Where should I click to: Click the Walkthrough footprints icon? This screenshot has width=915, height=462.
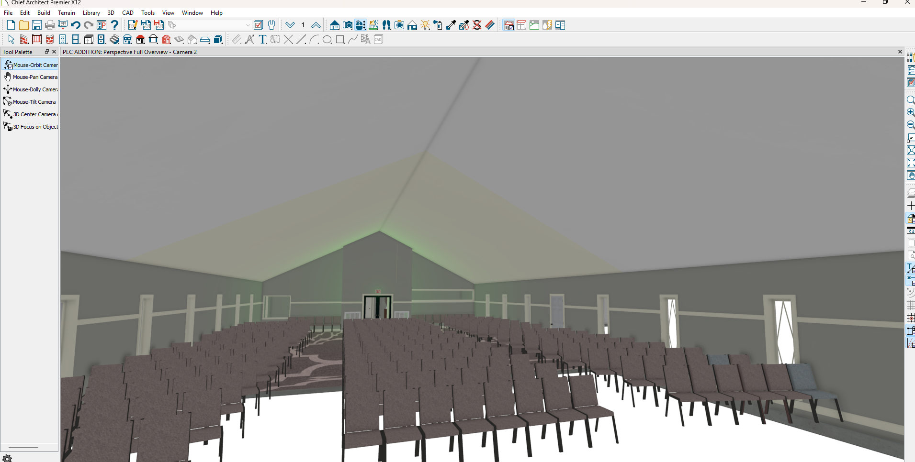coord(386,25)
